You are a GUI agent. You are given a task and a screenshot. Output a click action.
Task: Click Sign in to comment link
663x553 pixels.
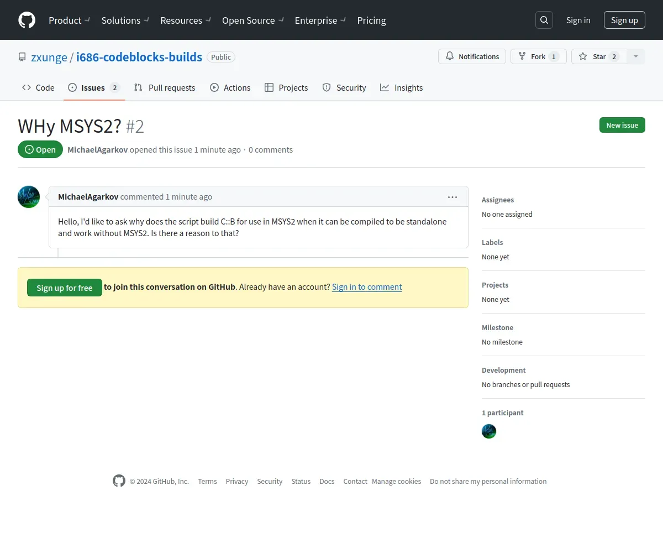point(367,286)
